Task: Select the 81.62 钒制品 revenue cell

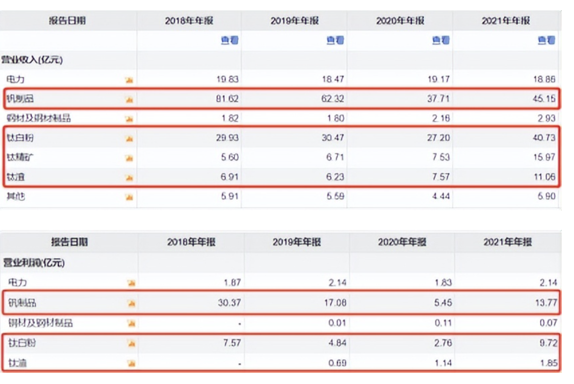Action: click(x=227, y=99)
